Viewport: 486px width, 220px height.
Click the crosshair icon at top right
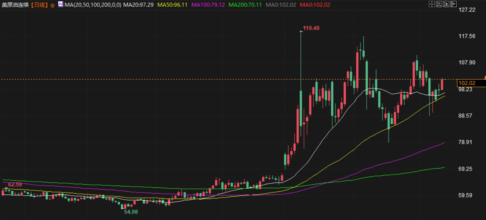(432, 4)
